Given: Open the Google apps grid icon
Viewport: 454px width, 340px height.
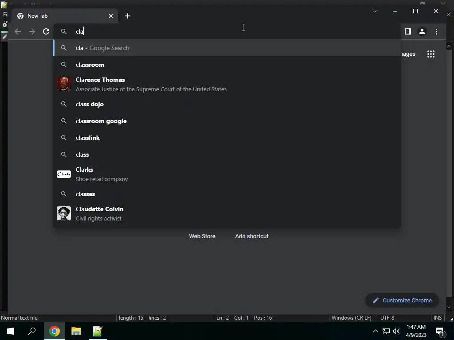Looking at the screenshot, I should [x=431, y=54].
